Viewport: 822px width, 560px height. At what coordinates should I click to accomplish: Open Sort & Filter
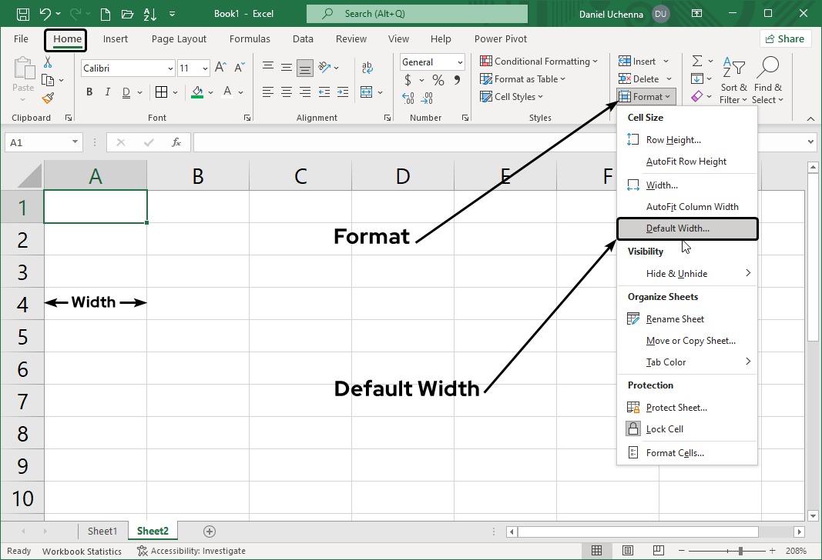click(x=733, y=81)
